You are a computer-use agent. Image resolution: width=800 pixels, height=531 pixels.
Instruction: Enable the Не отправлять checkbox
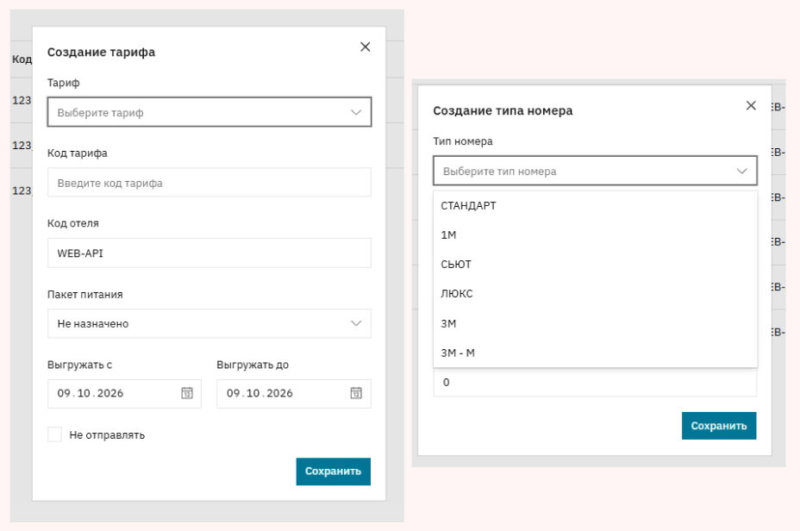(x=54, y=434)
